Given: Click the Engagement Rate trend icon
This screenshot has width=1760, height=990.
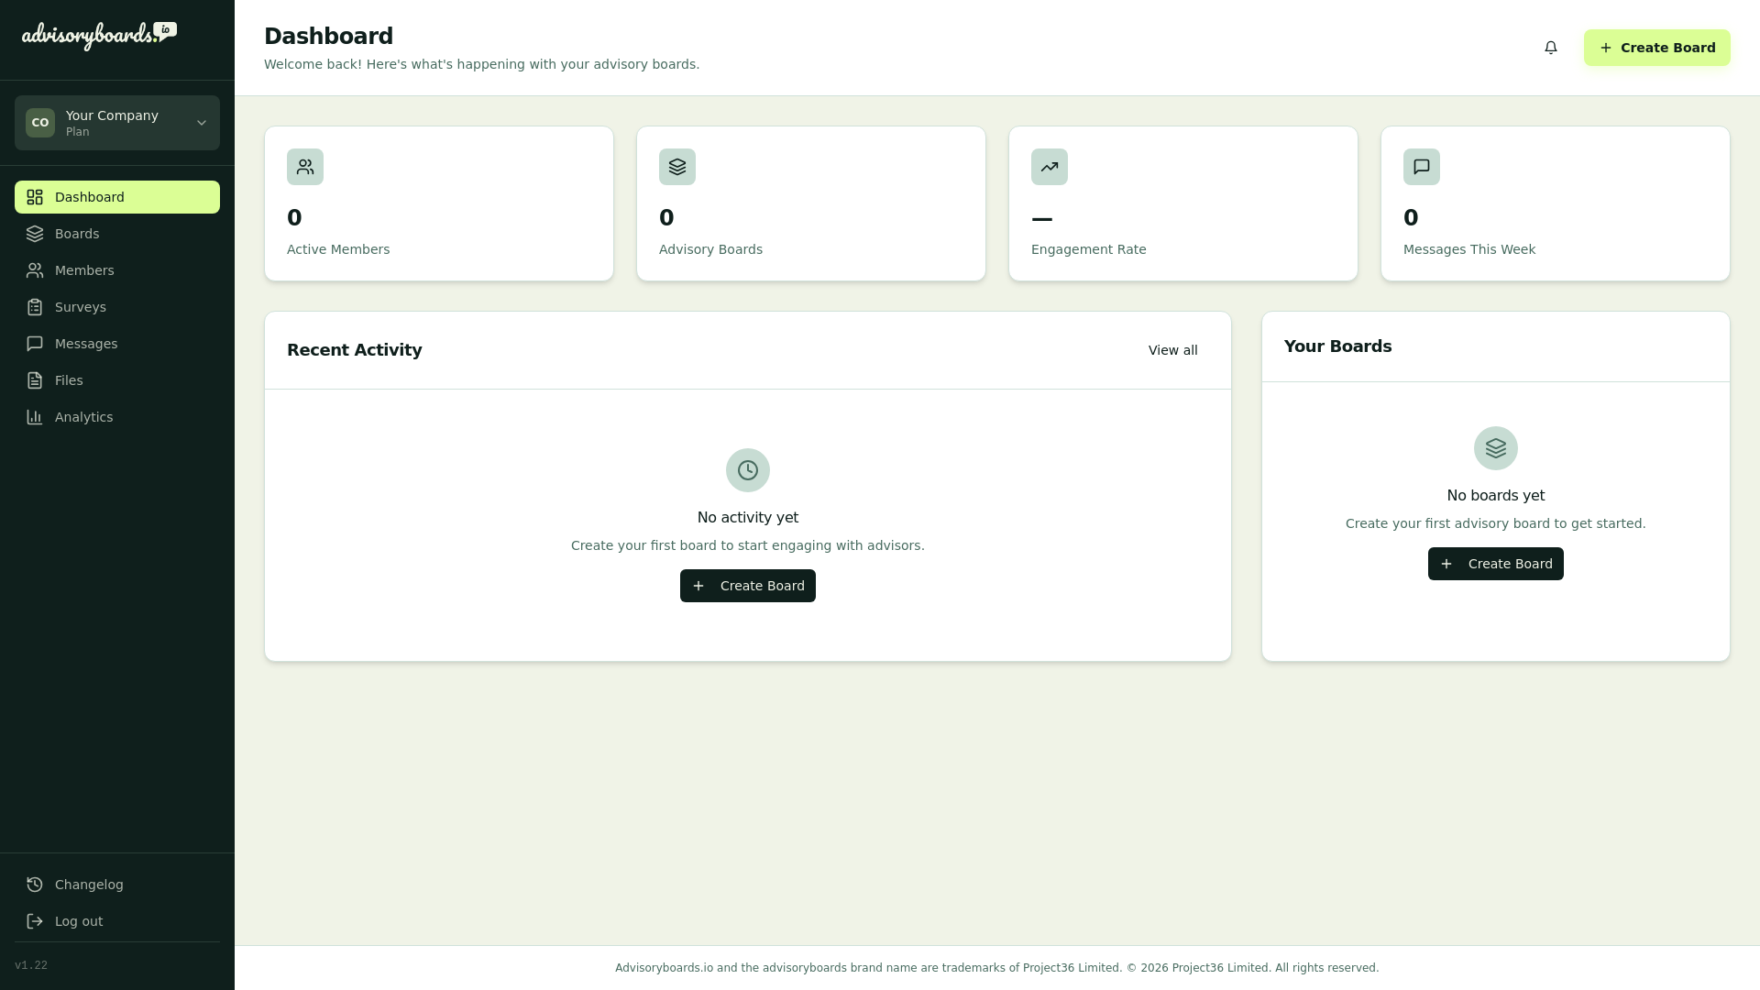Looking at the screenshot, I should (x=1050, y=167).
